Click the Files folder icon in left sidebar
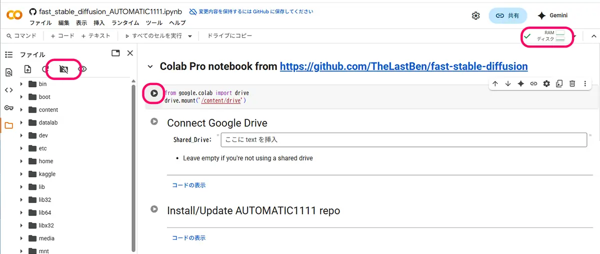Image resolution: width=600 pixels, height=254 pixels. point(8,125)
